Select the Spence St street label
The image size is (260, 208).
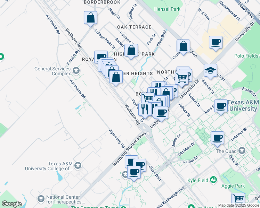click(x=208, y=87)
